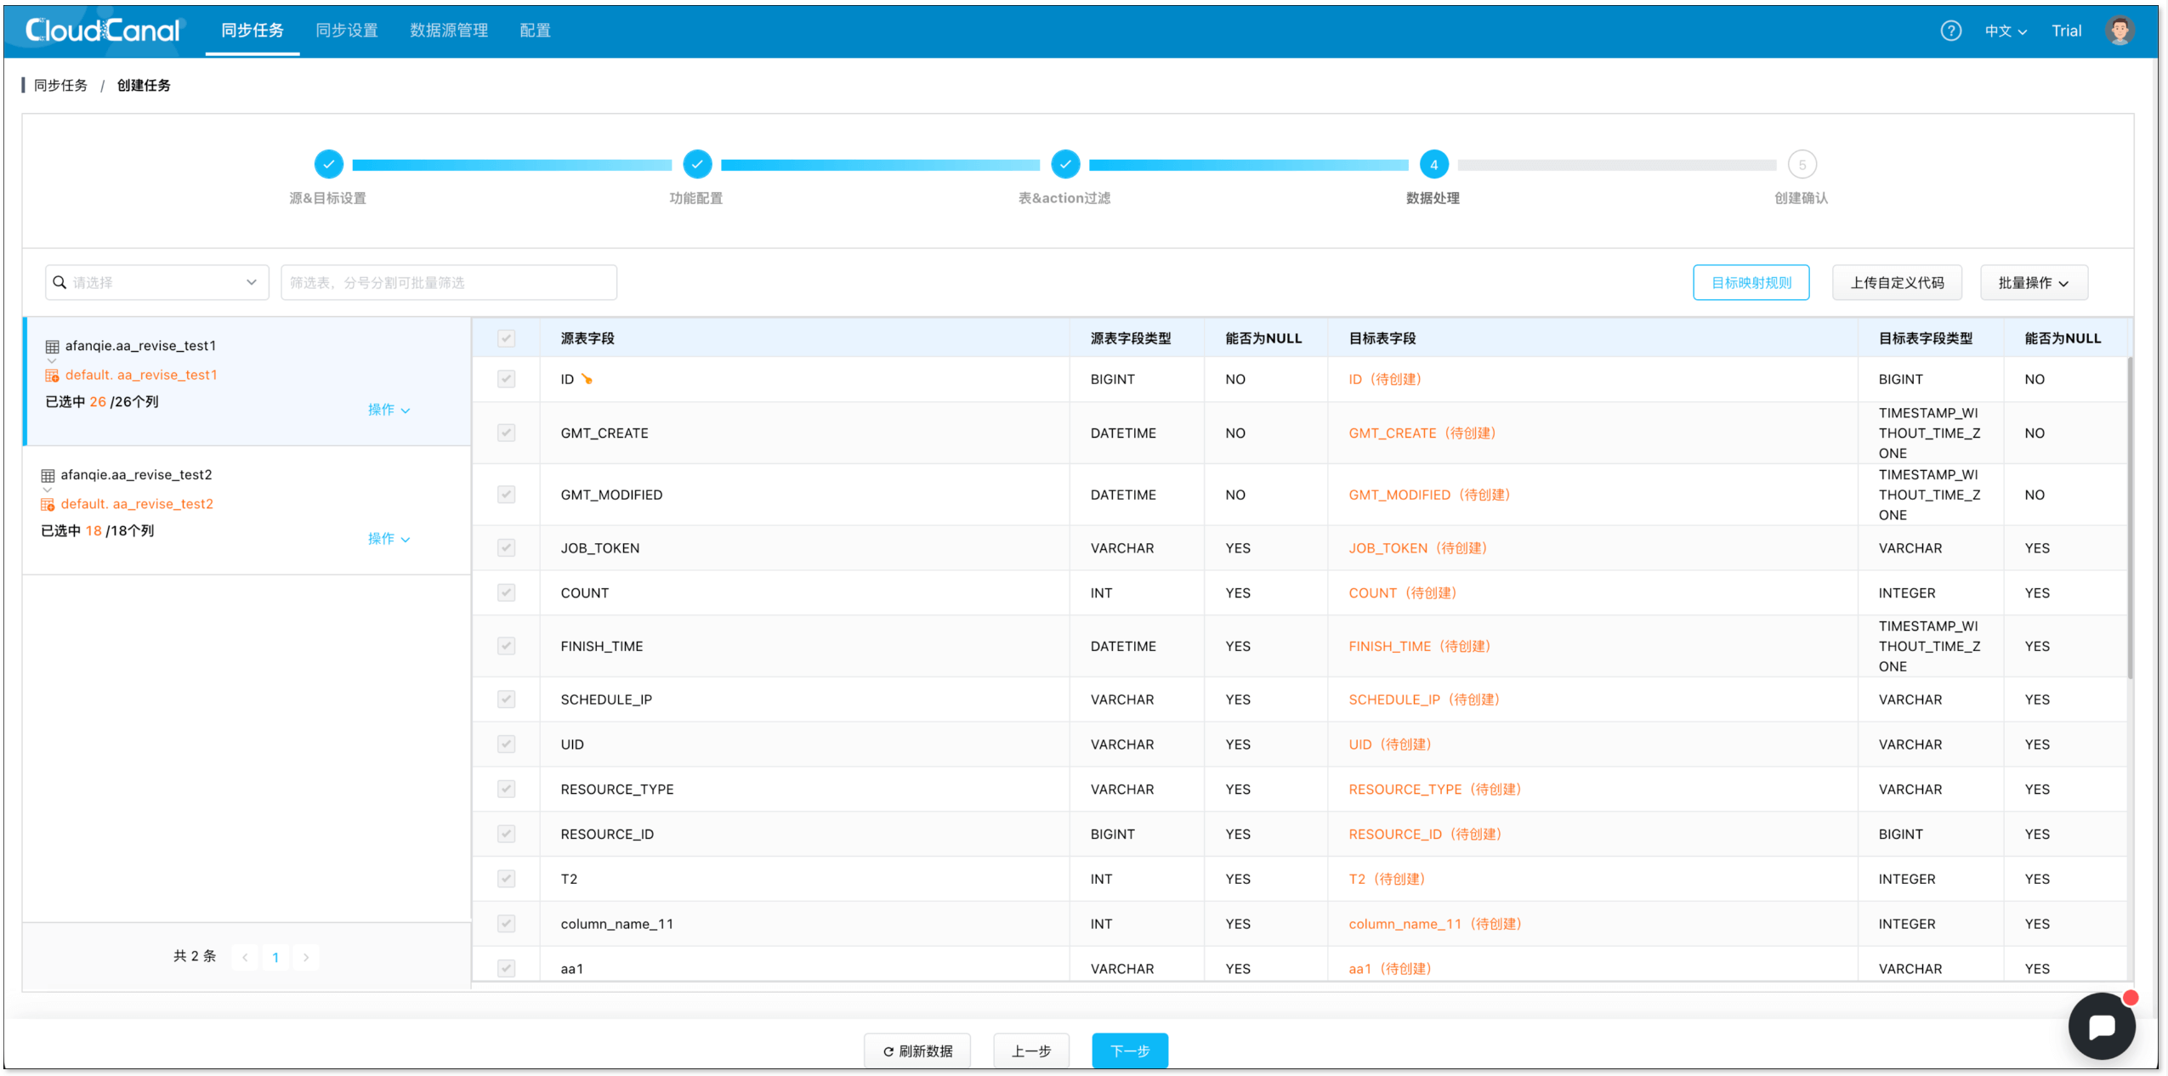Open the chat support bubble

coord(2101,1026)
